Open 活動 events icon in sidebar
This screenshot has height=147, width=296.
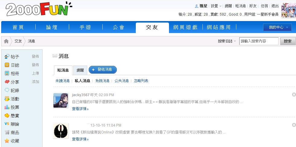pos(7,99)
